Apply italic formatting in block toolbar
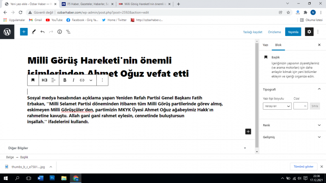 [x=73, y=80]
